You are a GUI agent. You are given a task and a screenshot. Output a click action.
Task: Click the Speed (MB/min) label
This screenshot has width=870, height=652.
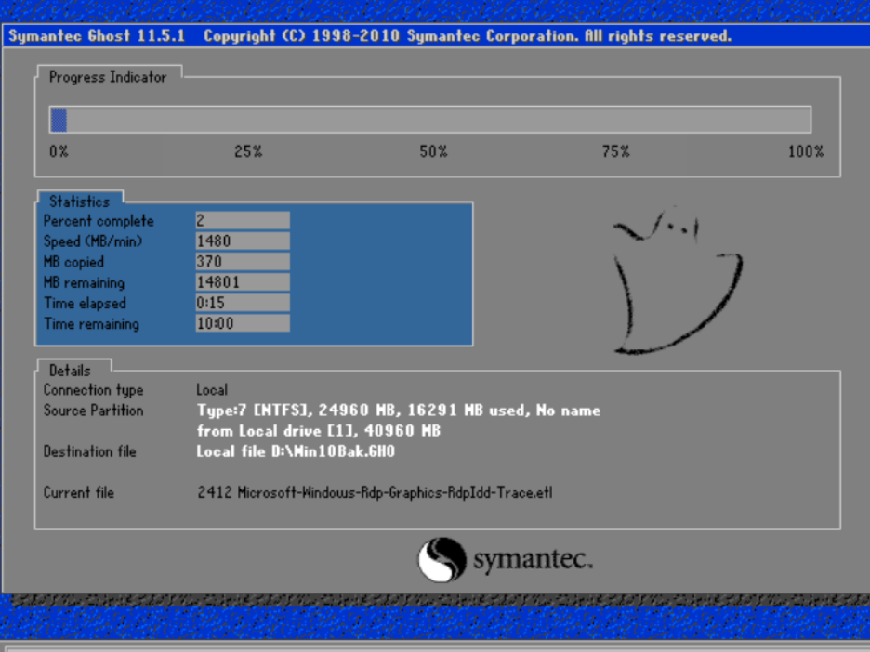(x=93, y=241)
